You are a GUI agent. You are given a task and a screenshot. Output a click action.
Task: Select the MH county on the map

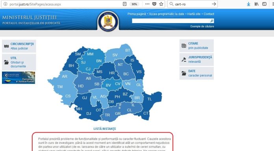click(x=79, y=109)
